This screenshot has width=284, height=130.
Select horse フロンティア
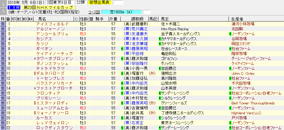[48, 93]
